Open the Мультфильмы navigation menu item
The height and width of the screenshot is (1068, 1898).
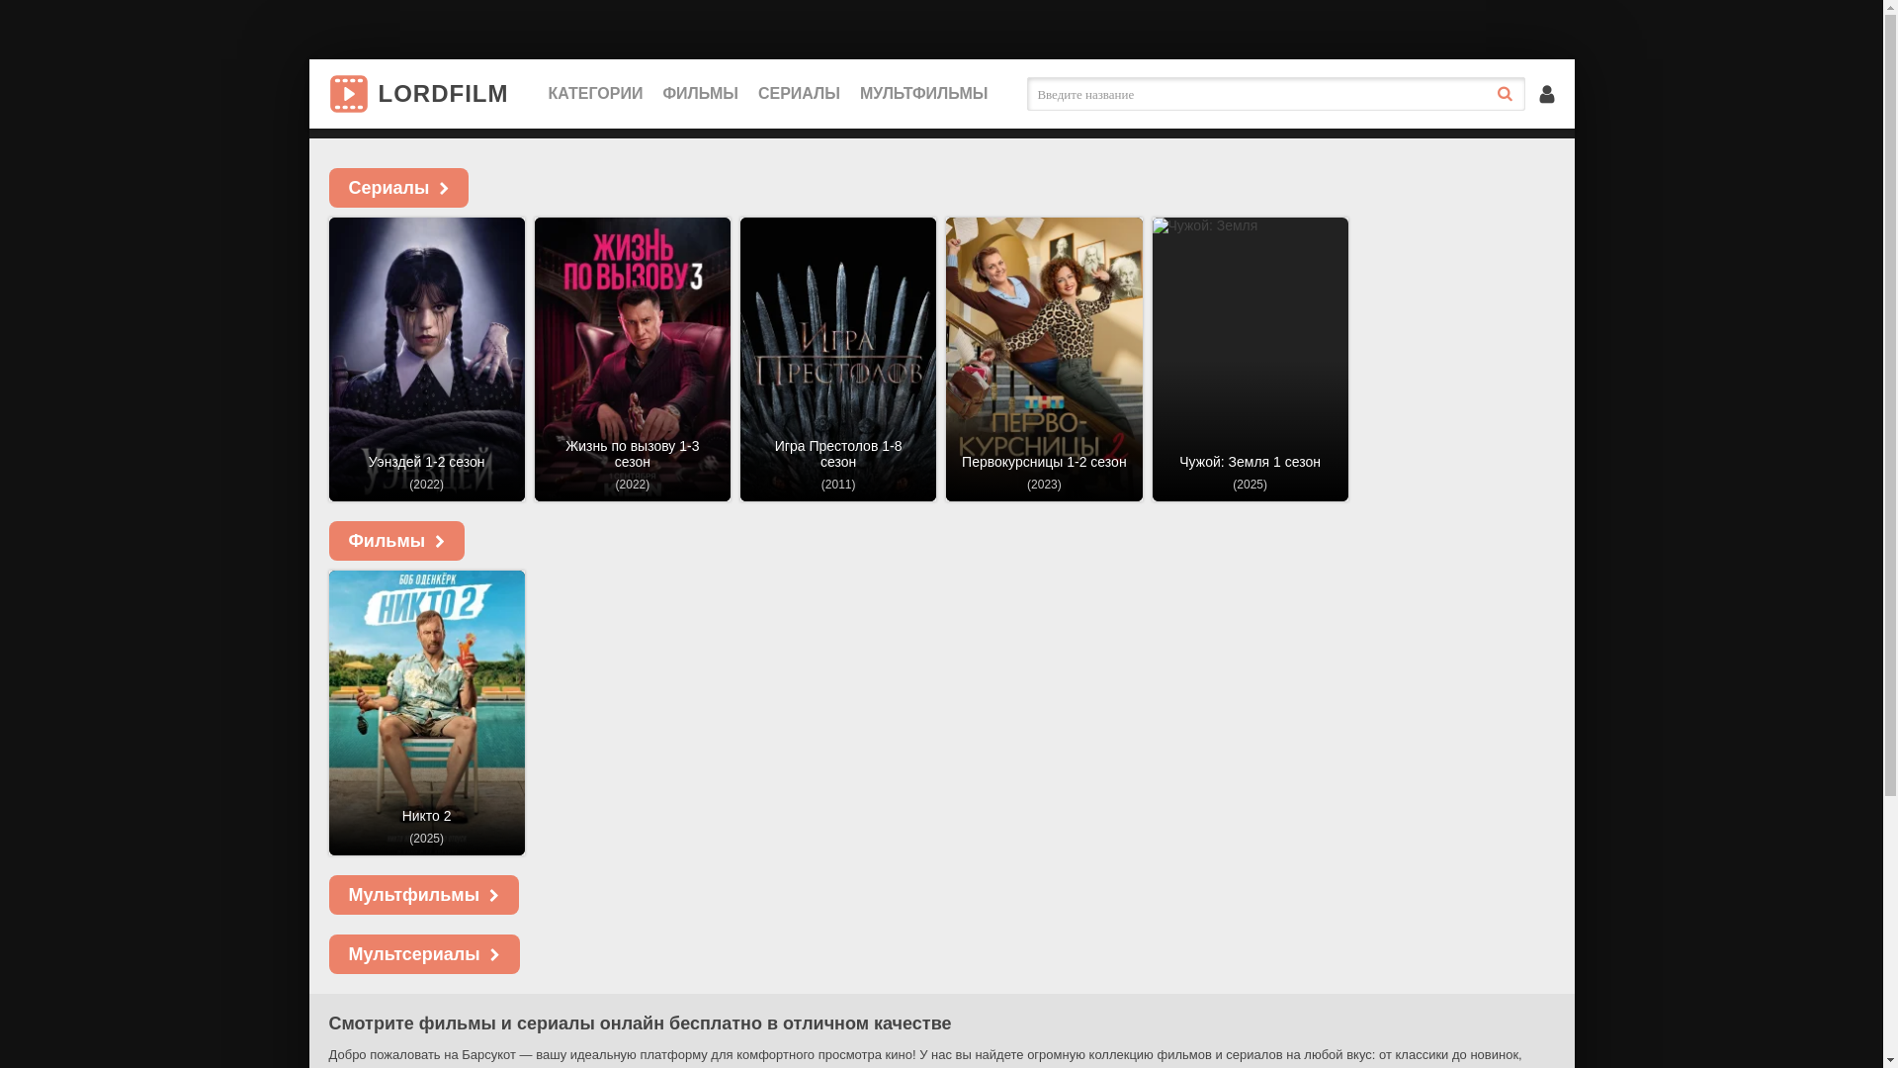pyautogui.click(x=923, y=94)
